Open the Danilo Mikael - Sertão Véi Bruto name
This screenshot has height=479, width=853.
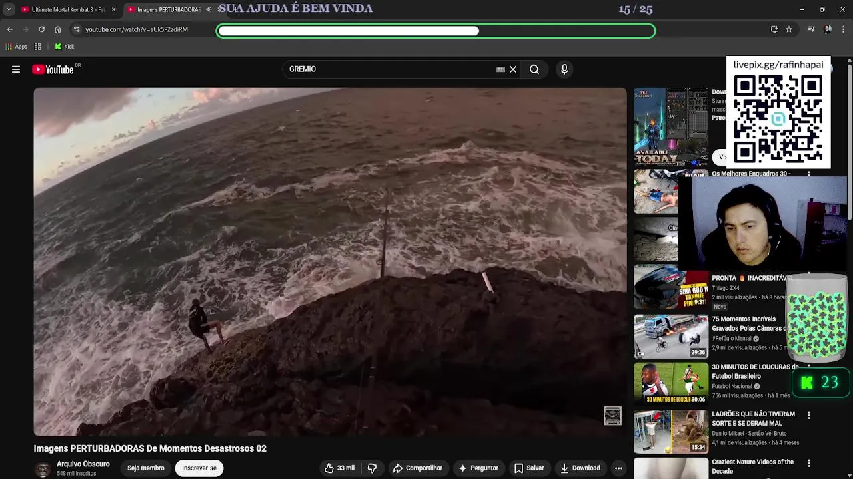pos(749,433)
